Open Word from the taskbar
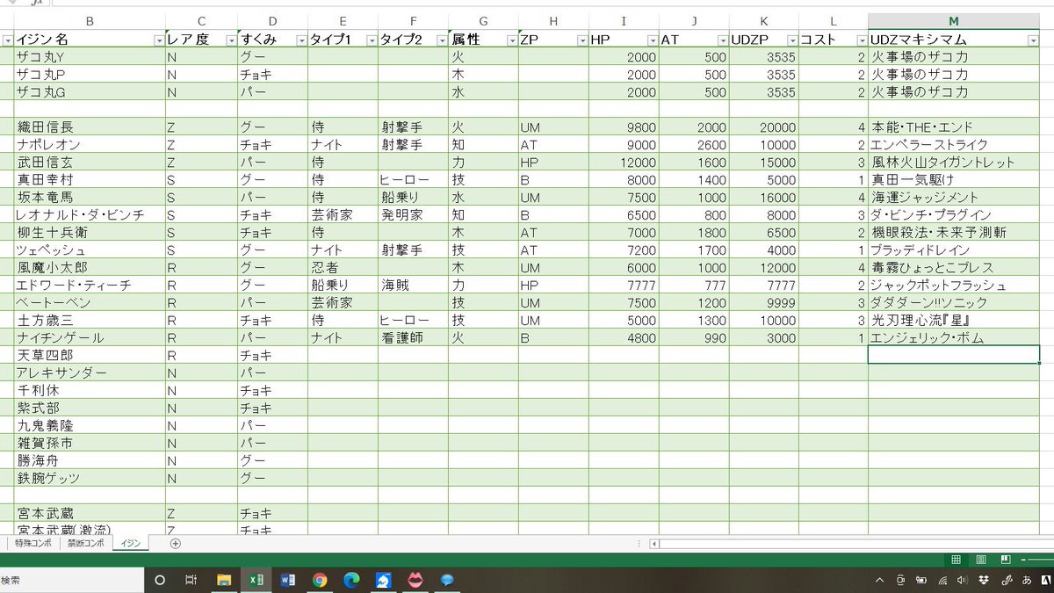1054x593 pixels. 287,580
